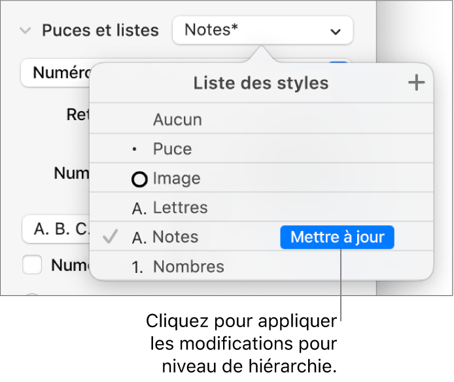Viewport: 454px width, 382px height.
Task: Click the 'Liste des styles' popover title
Action: [261, 83]
